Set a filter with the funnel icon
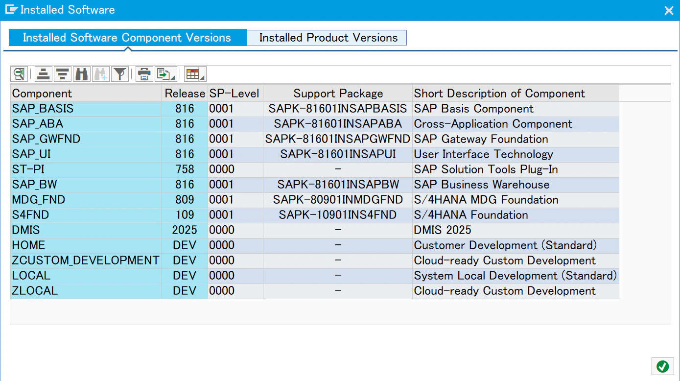The height and width of the screenshot is (381, 680). point(119,74)
